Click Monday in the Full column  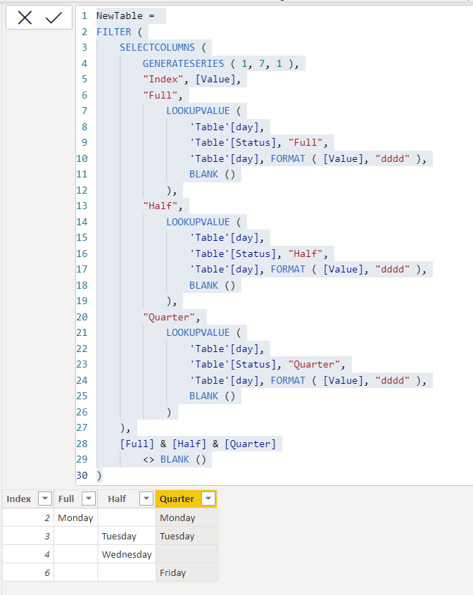pyautogui.click(x=75, y=518)
